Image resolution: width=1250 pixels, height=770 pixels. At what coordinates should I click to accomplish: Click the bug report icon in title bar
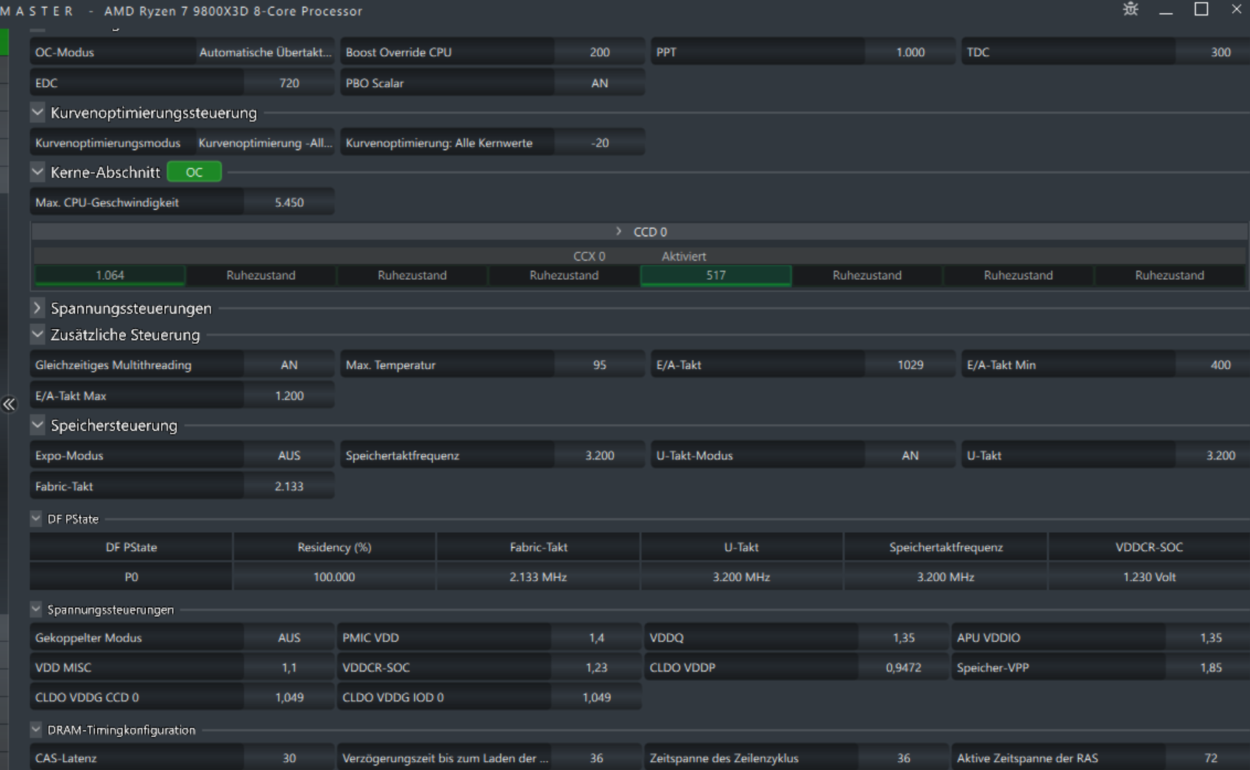[1131, 10]
